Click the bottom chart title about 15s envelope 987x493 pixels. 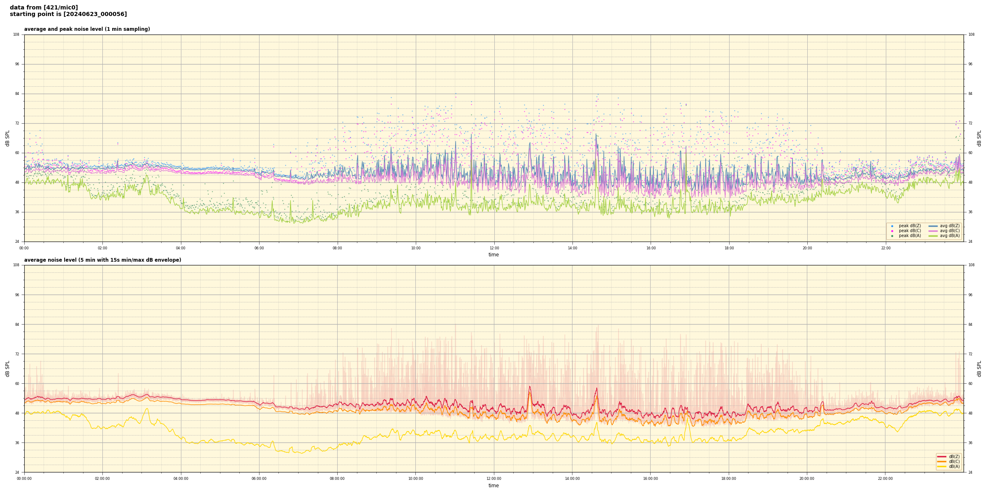coord(102,260)
